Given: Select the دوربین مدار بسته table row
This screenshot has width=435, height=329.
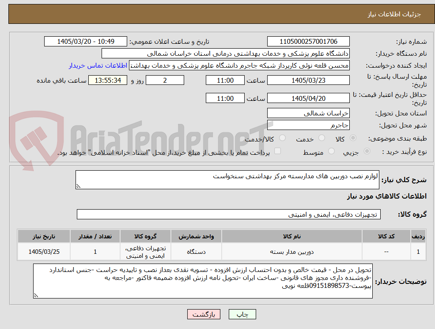Looking at the screenshot, I should 221,252.
